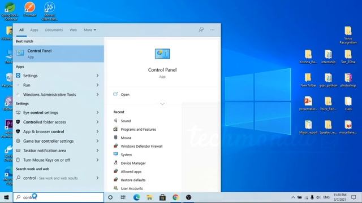Viewport: 362px width, 203px height.
Task: Switch to the Apps search tab
Action: [x=34, y=30]
